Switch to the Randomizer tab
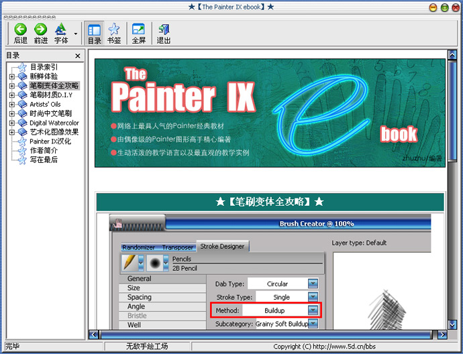The image size is (463, 354). (x=138, y=247)
